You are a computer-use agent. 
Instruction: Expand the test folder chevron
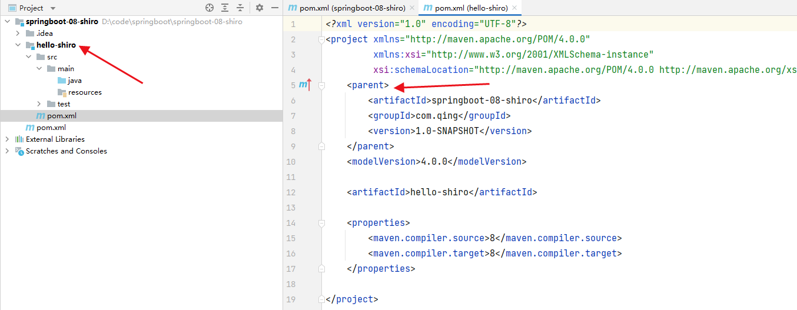tap(39, 104)
